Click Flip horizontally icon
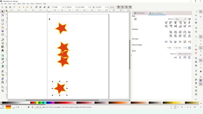Screen dimensions: 203x114 click(27, 7)
